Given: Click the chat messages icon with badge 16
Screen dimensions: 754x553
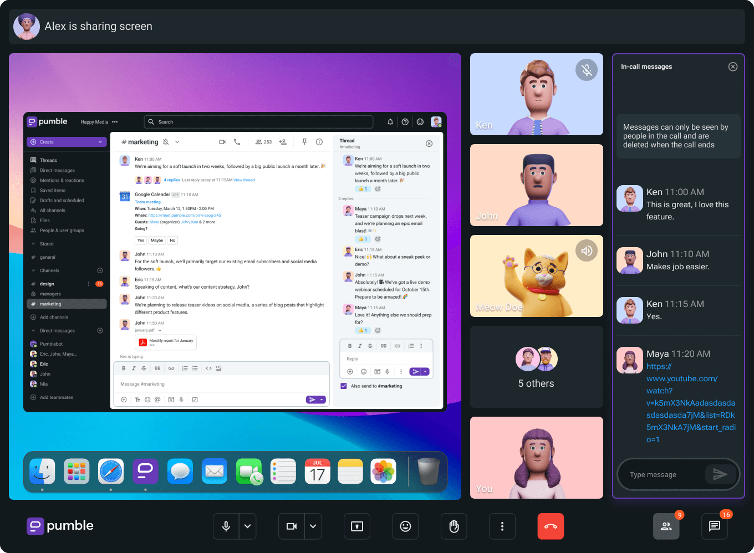Looking at the screenshot, I should point(715,526).
